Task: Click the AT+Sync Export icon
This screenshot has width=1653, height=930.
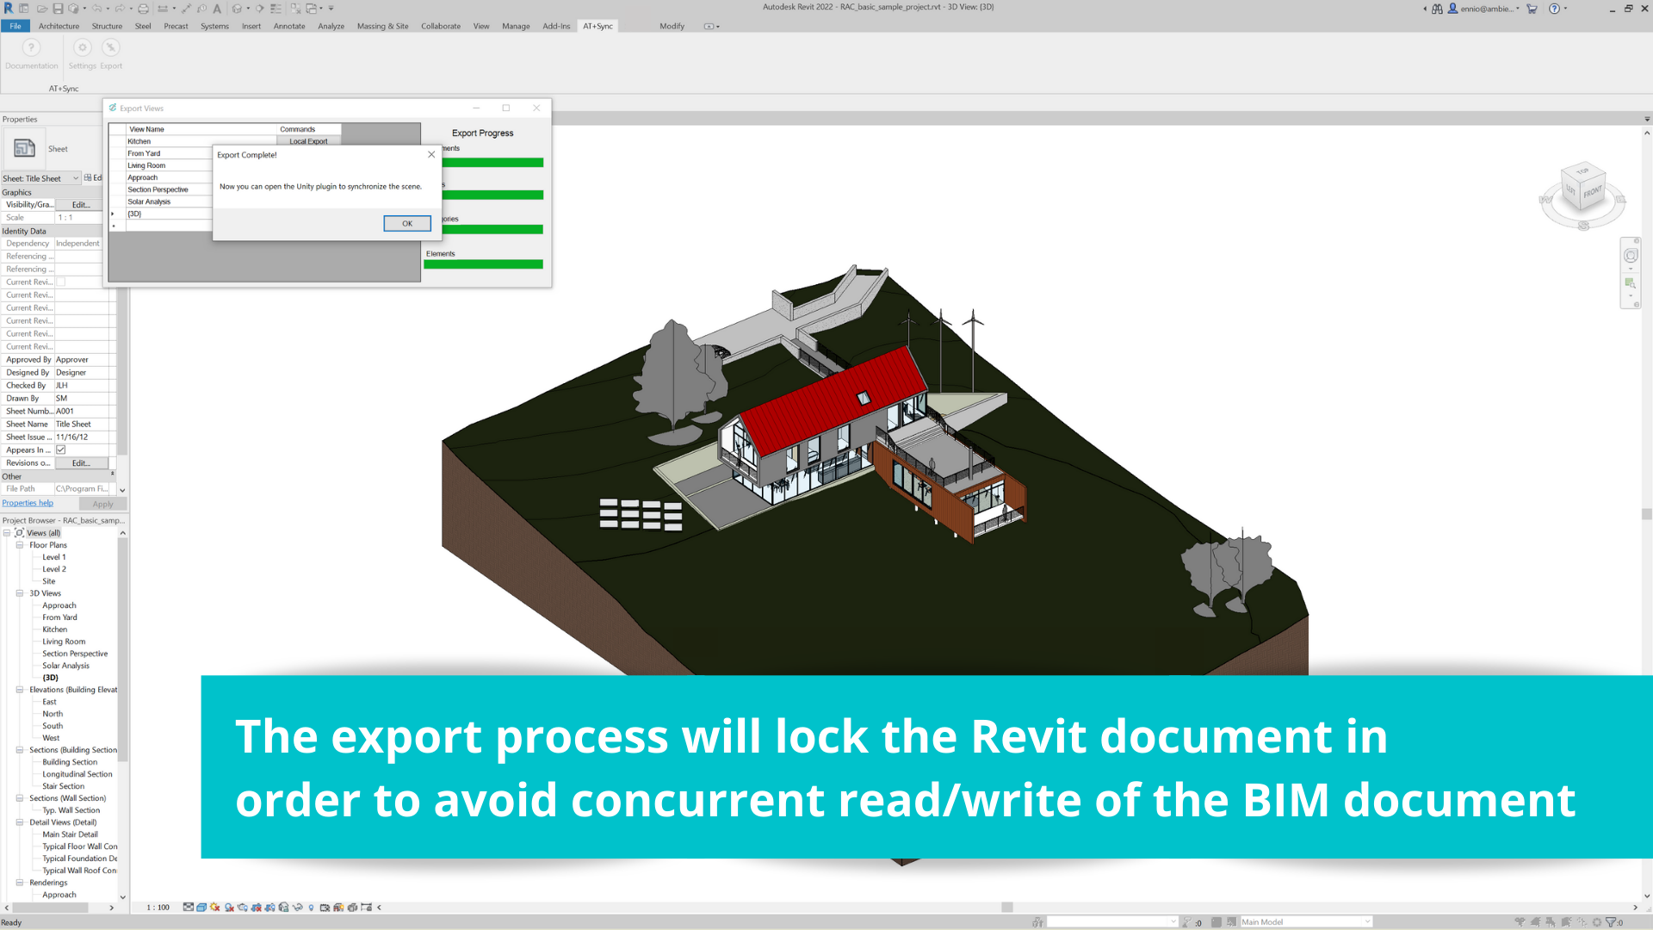Action: point(110,48)
